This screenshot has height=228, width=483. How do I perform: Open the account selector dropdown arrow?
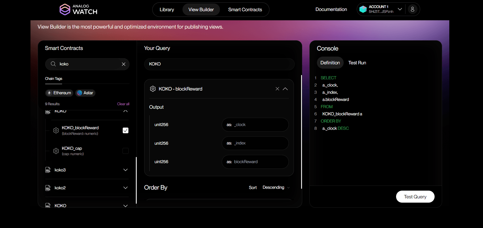400,9
